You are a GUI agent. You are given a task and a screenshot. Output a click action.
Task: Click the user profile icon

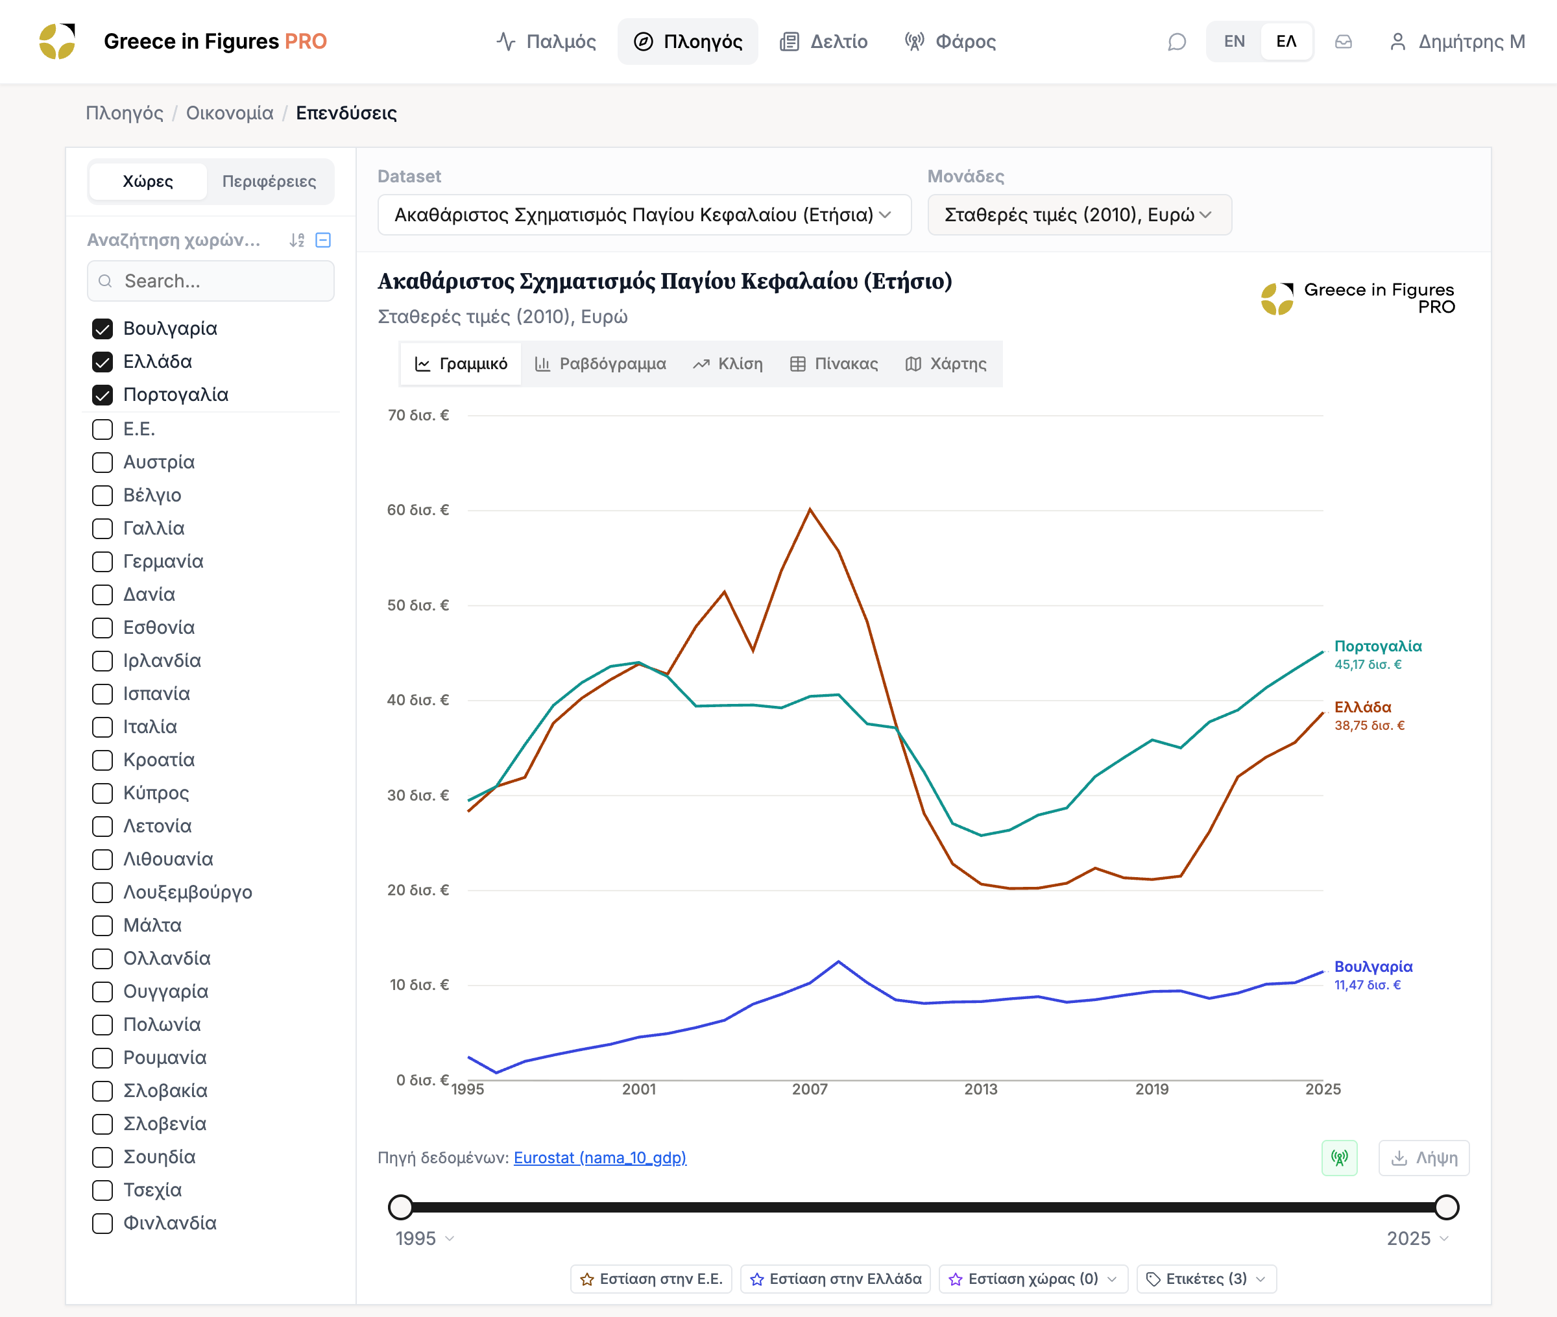(1397, 42)
